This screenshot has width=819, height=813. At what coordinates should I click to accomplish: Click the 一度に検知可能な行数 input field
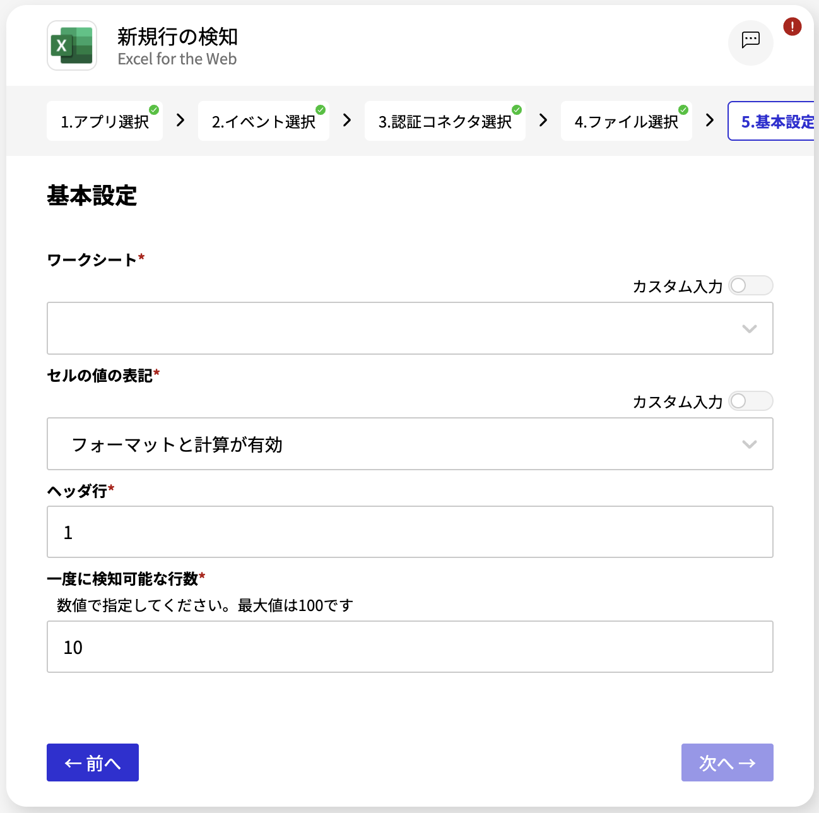[410, 647]
